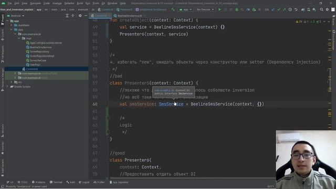
Task: Hide the Project panel with minus icon
Action: 86,16
